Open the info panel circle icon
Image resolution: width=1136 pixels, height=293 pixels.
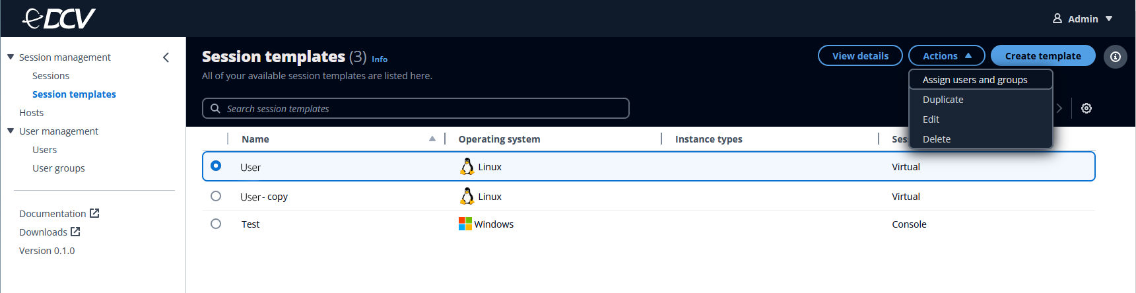click(x=1115, y=57)
